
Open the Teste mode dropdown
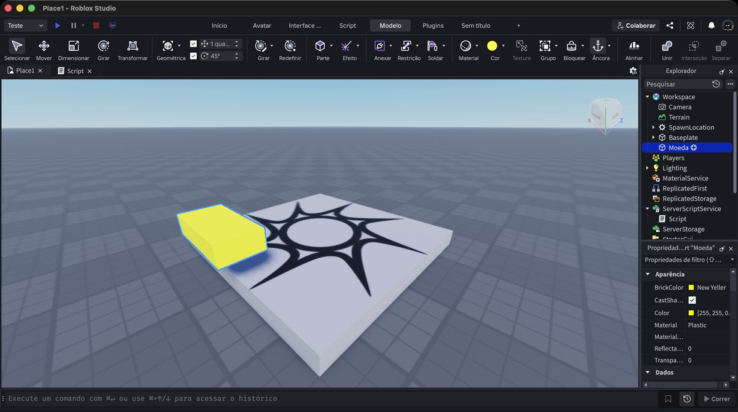[26, 25]
